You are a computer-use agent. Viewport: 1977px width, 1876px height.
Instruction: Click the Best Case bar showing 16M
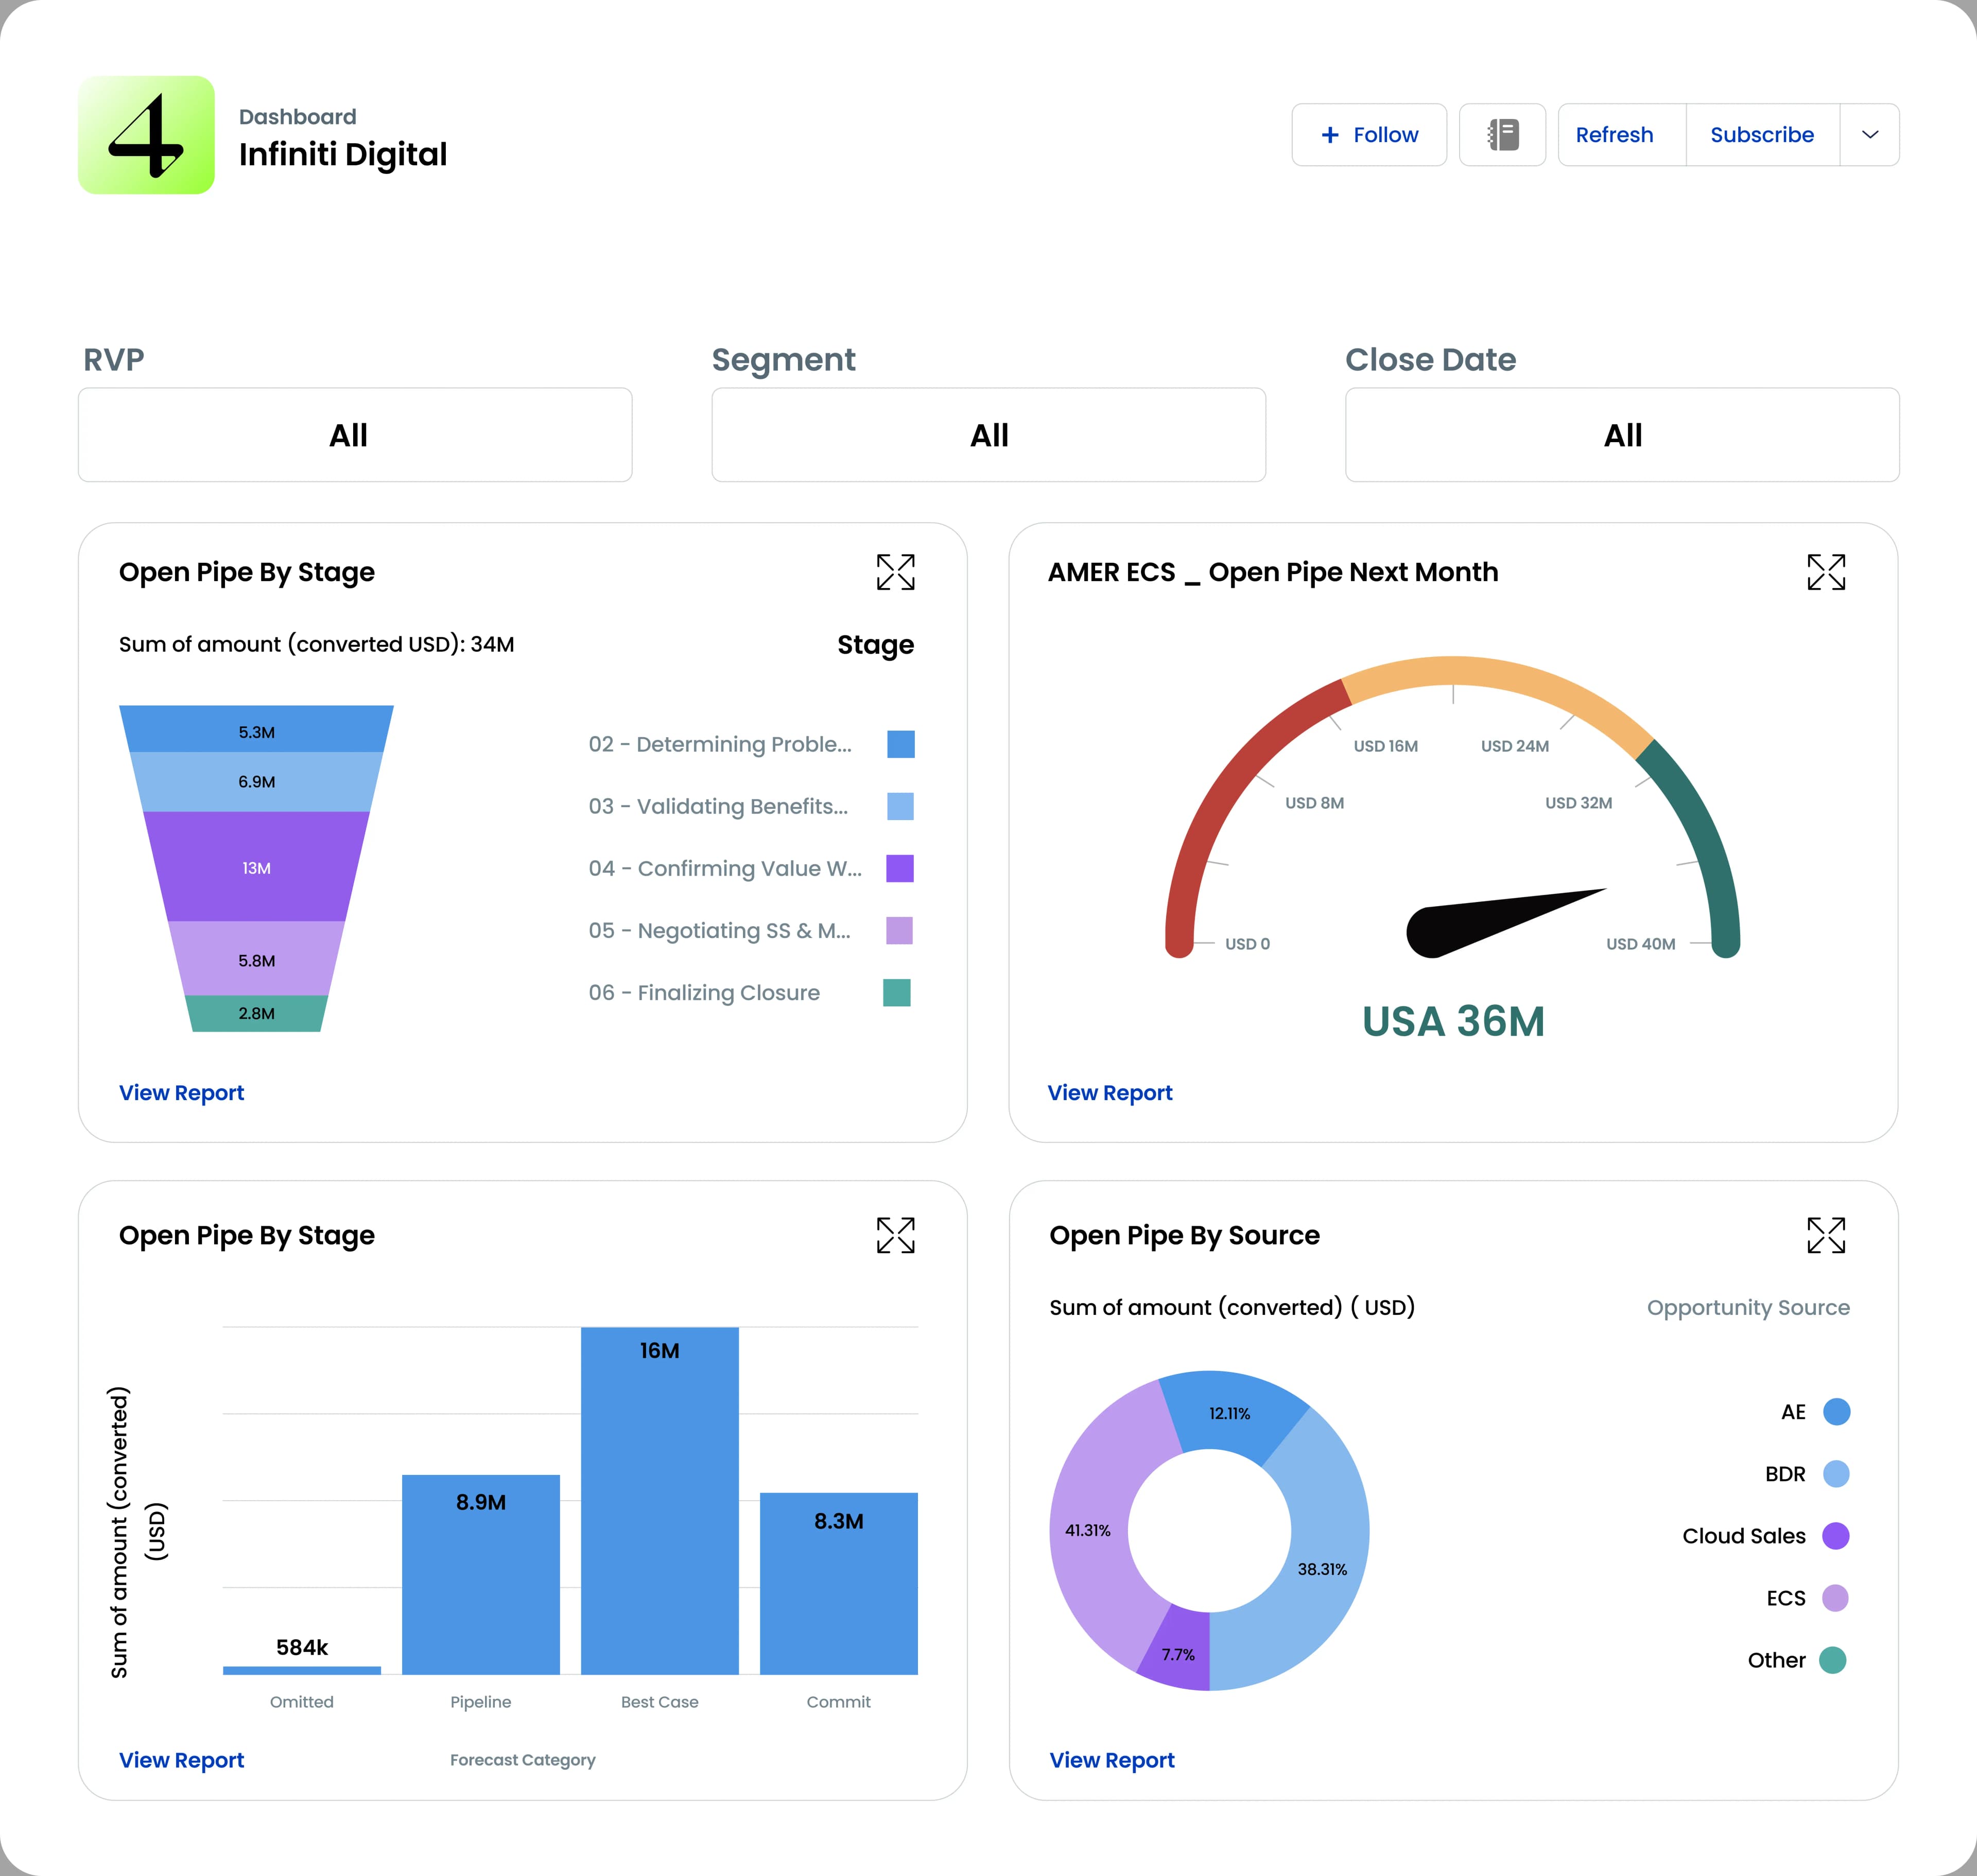click(x=659, y=1500)
